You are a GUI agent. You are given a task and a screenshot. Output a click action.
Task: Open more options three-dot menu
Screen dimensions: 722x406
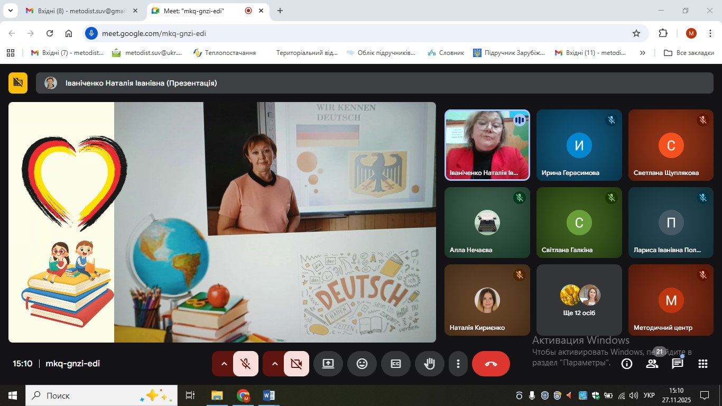point(458,364)
